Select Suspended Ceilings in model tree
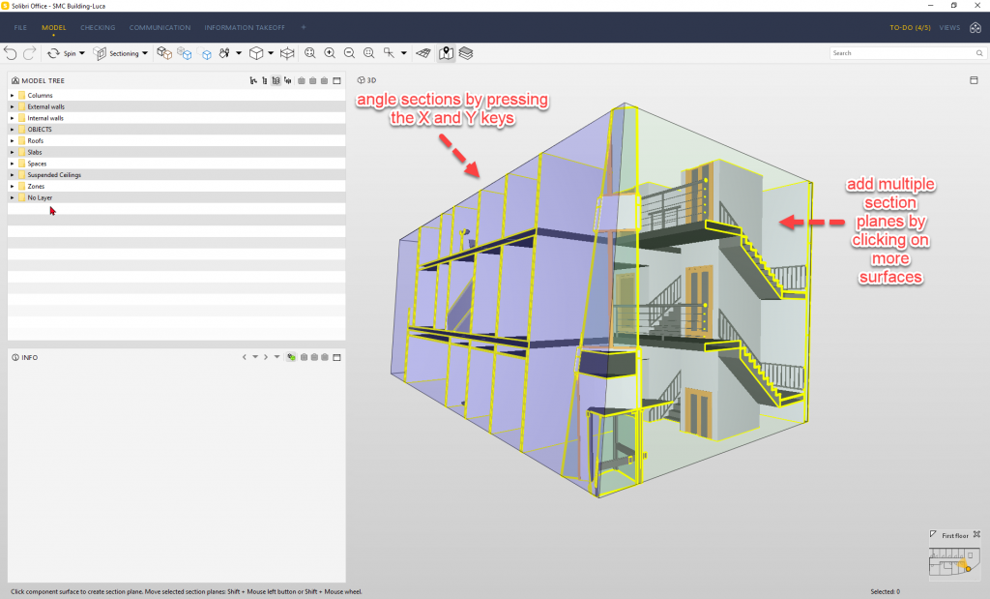 point(54,175)
